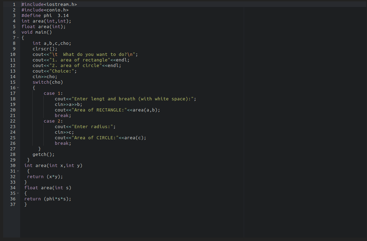This screenshot has width=367, height=241.
Task: Click the 'clrscr();' call
Action: [45, 49]
